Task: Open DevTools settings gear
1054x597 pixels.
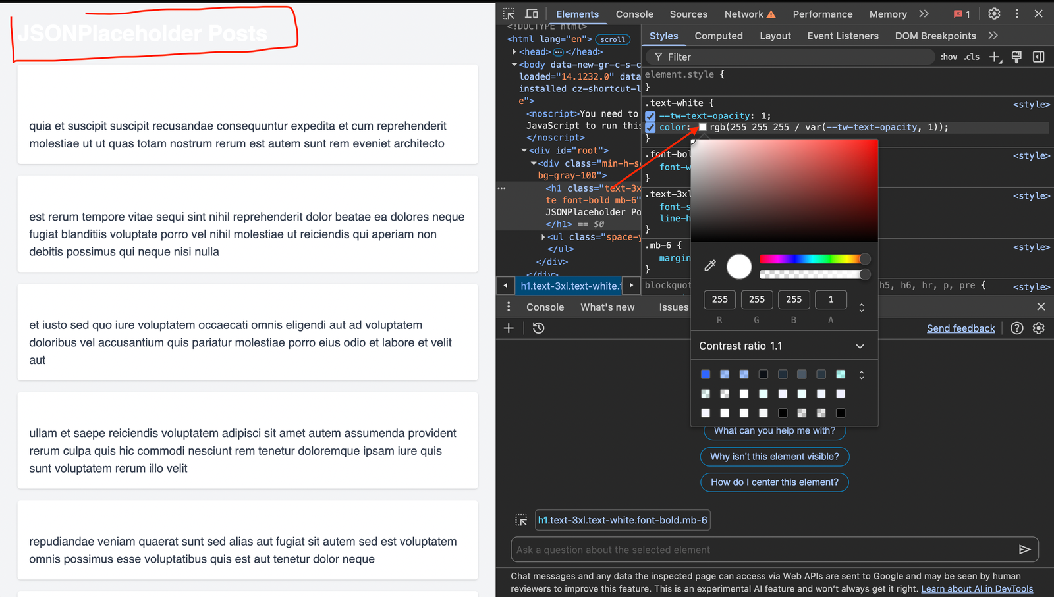Action: point(994,14)
